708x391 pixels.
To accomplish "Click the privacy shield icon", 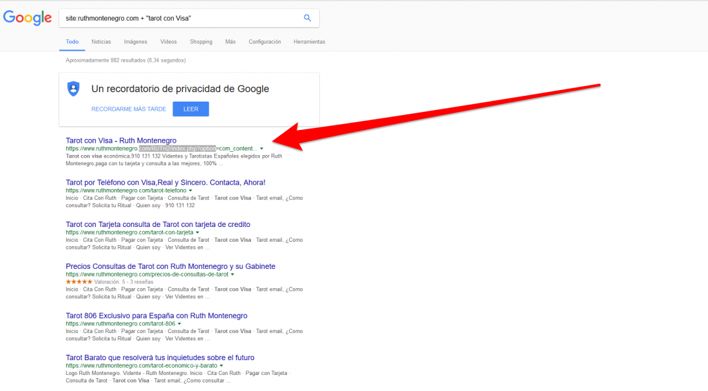I will tap(73, 88).
